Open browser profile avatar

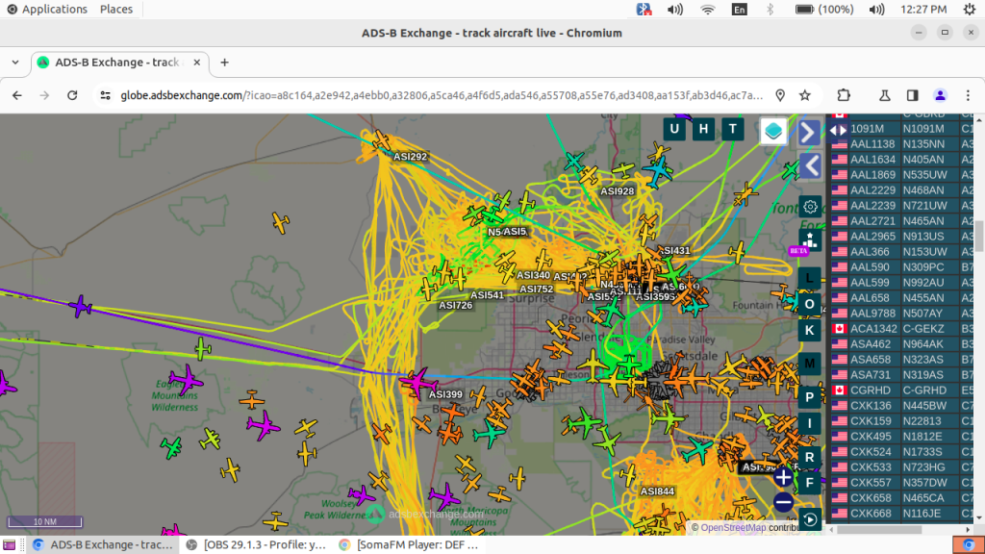click(x=941, y=95)
